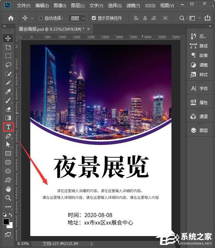Open the 字符 panel button
The image size is (215, 248).
click(200, 88)
